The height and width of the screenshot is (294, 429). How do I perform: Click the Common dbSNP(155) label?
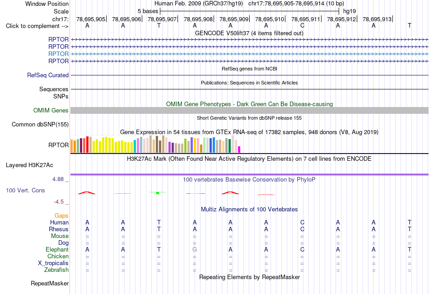(40, 124)
